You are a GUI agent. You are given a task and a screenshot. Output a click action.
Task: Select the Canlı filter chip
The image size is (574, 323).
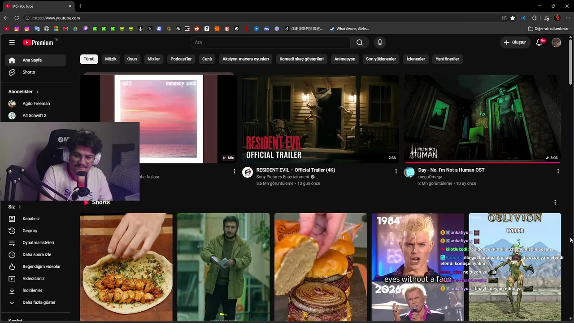207,59
